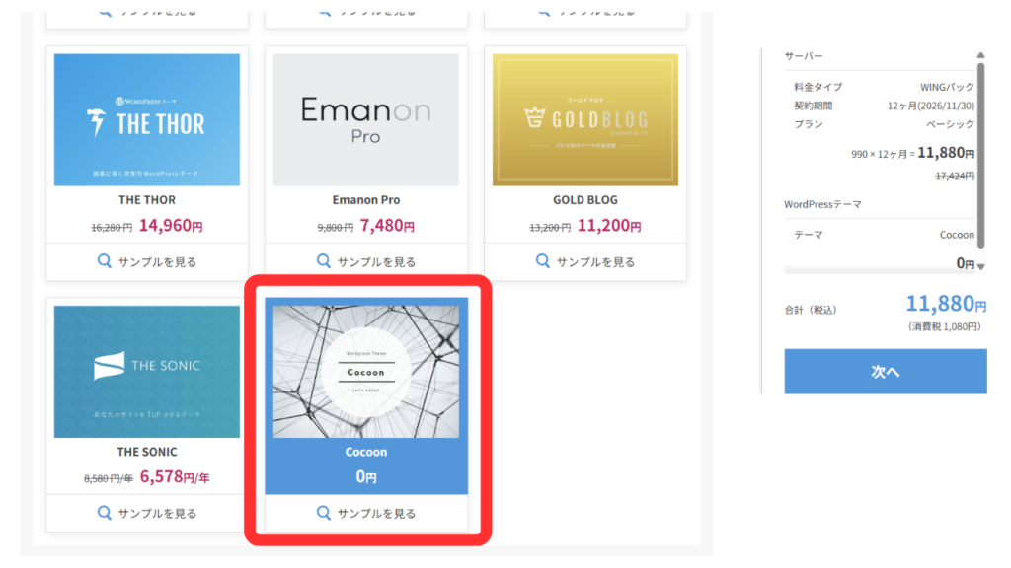The image size is (1011, 568).
Task: Click magnifier icon under GOLD BLOG
Action: point(543,261)
